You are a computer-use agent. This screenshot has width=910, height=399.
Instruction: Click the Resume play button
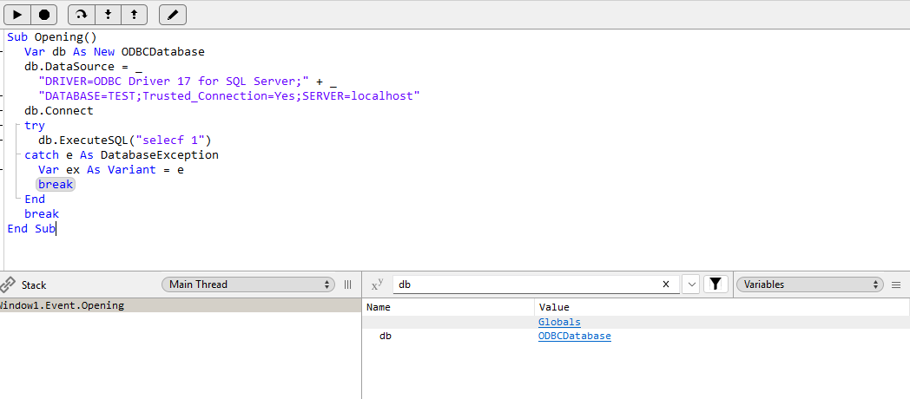(17, 15)
